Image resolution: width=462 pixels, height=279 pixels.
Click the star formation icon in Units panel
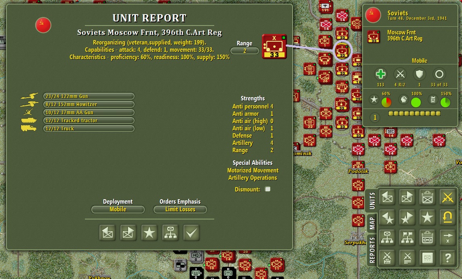coord(427,217)
